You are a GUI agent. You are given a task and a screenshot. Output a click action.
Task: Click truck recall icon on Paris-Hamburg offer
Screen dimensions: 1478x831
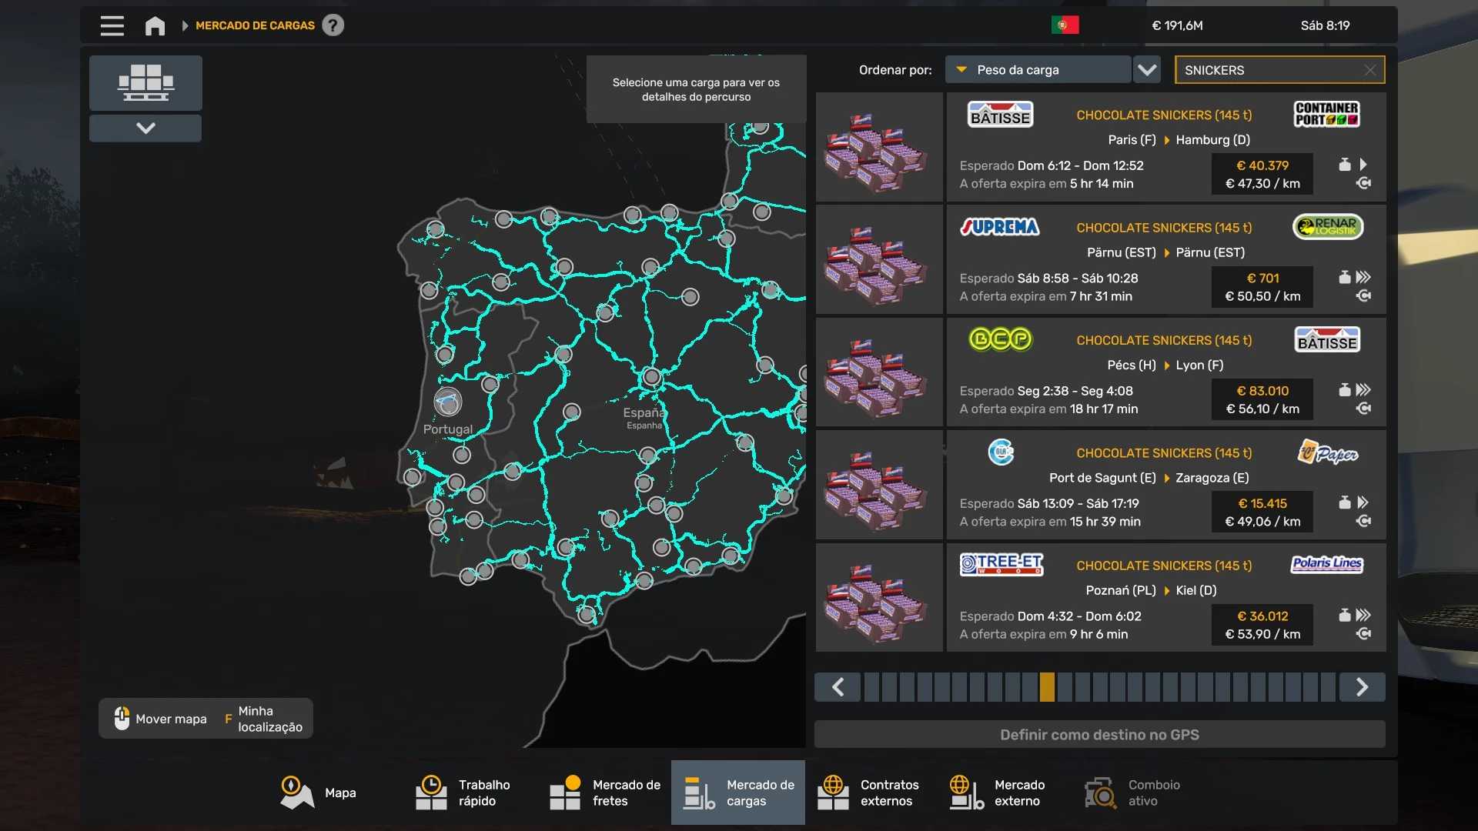(x=1363, y=184)
